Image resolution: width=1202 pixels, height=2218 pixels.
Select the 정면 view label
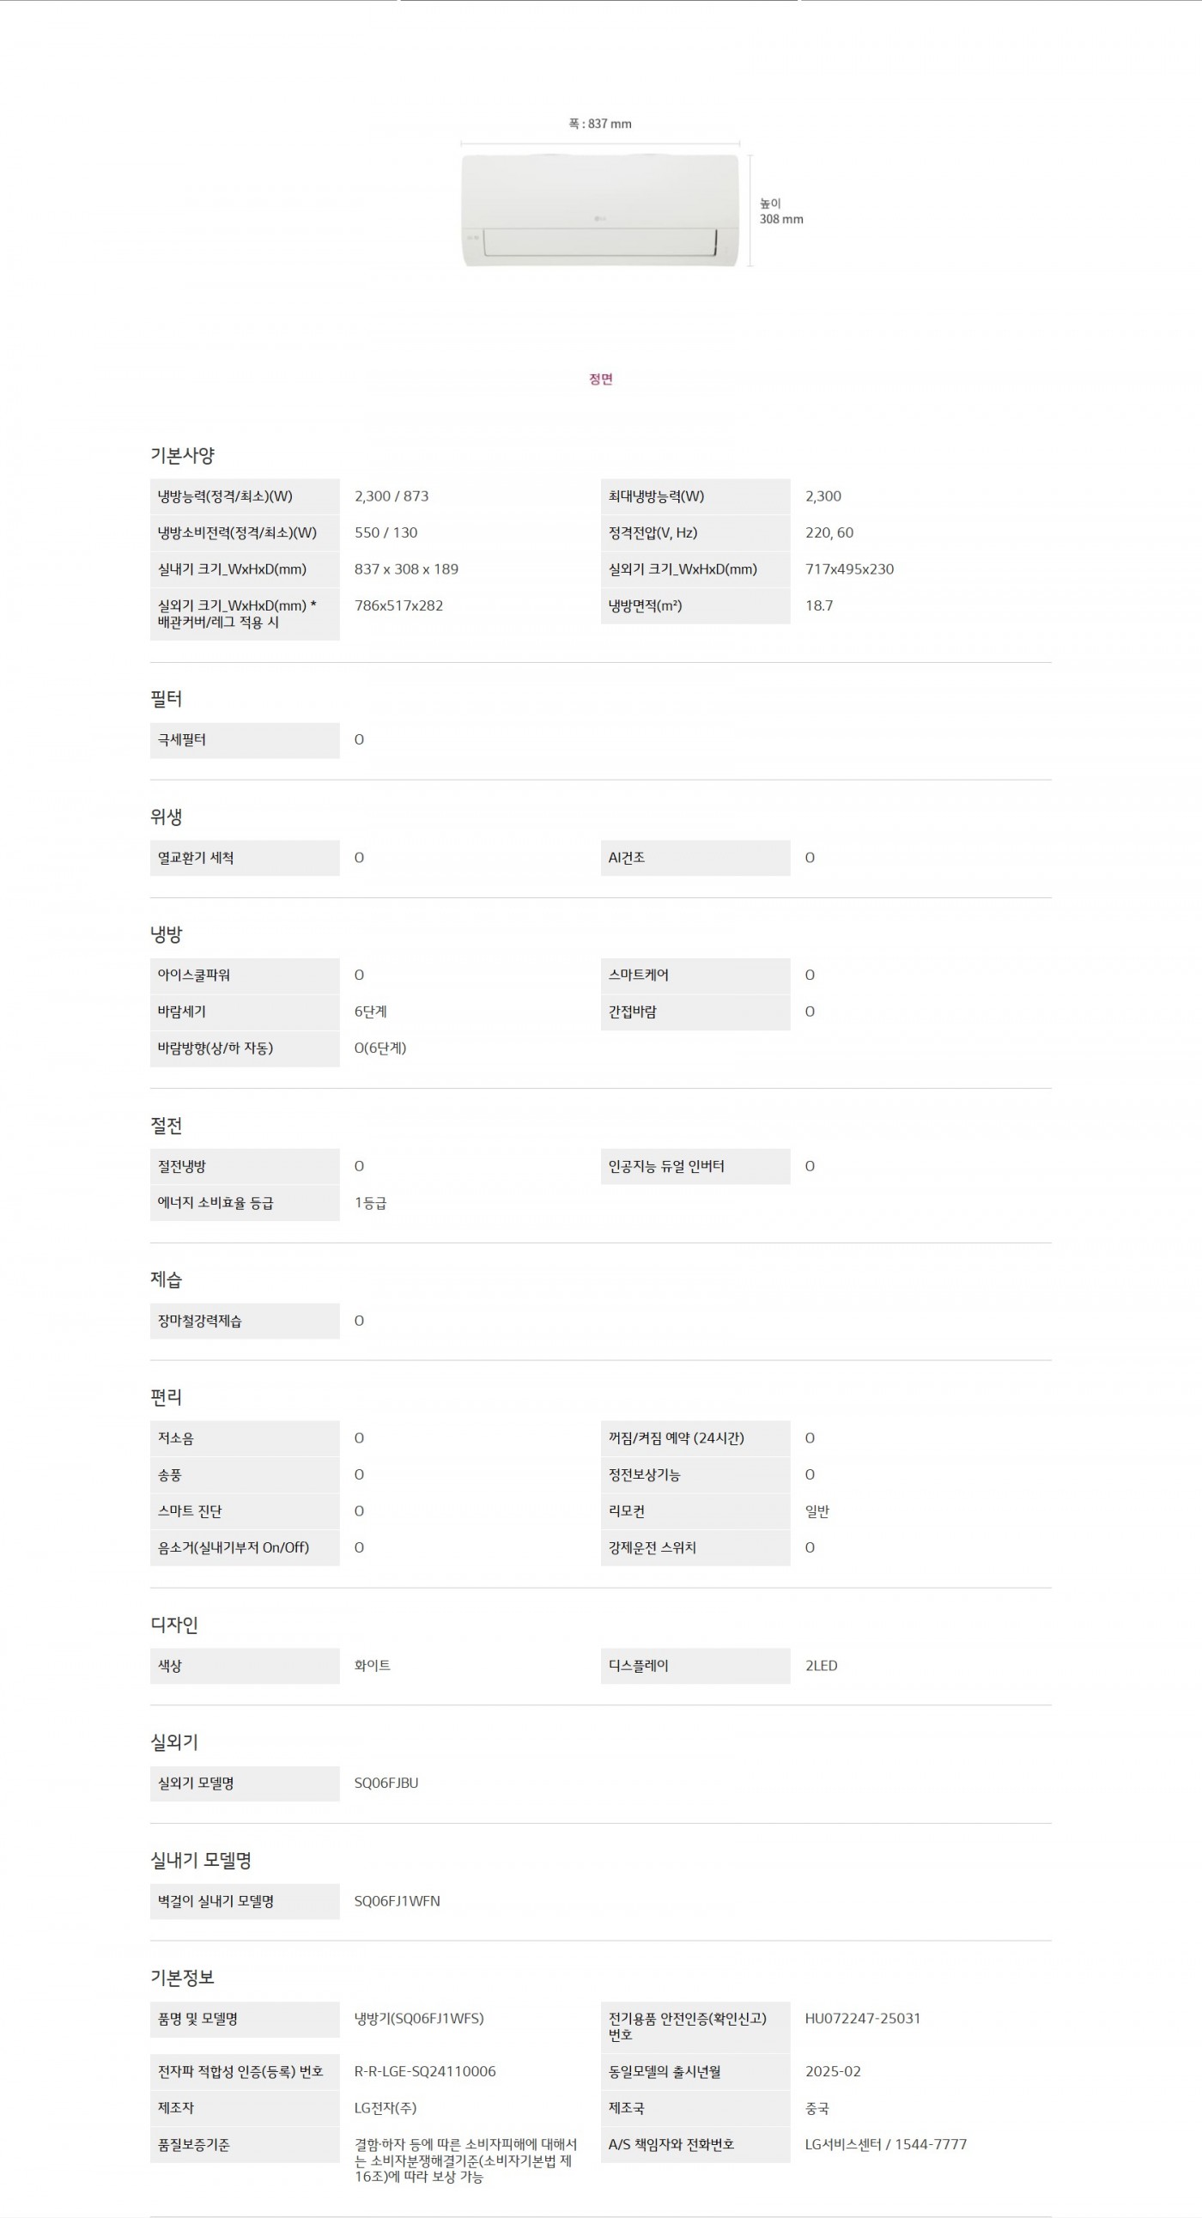coord(600,379)
